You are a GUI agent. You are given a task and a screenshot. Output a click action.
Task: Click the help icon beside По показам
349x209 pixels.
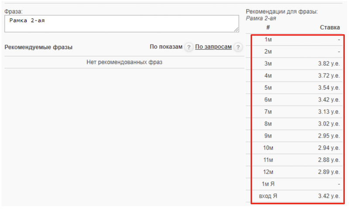(x=188, y=47)
